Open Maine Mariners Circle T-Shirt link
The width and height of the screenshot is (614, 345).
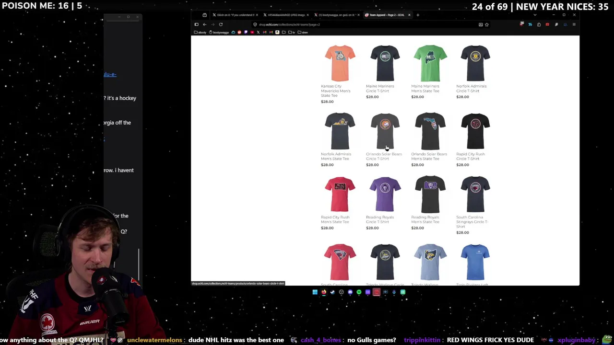380,88
